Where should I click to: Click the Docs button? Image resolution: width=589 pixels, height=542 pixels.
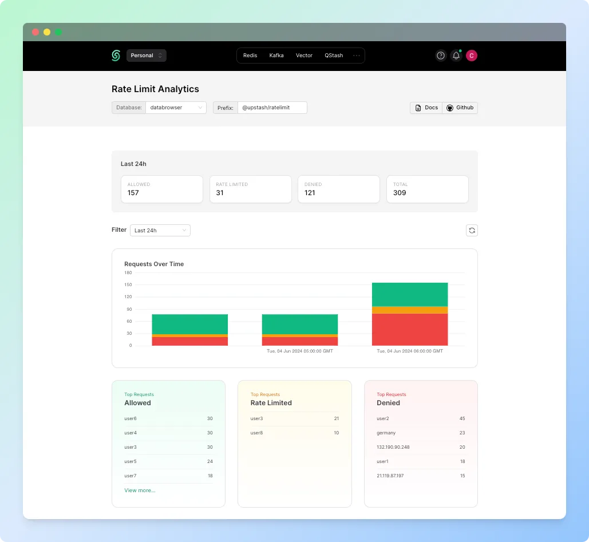(426, 108)
